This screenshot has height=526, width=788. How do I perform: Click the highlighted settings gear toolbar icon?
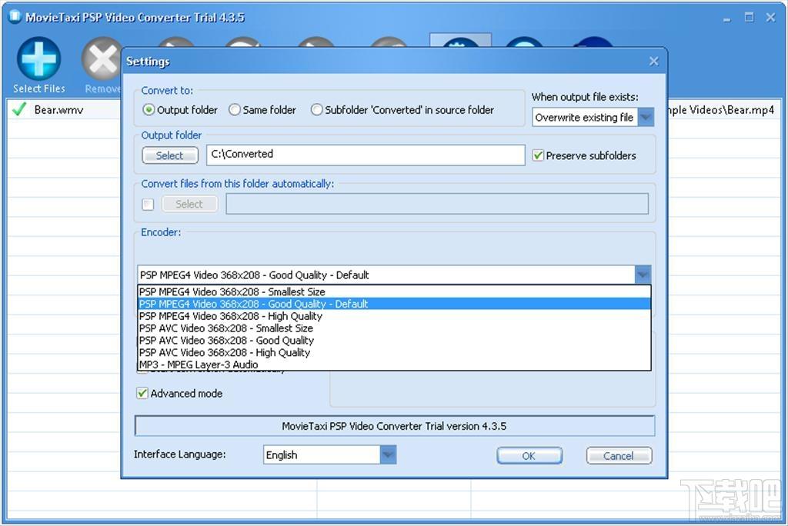(460, 42)
